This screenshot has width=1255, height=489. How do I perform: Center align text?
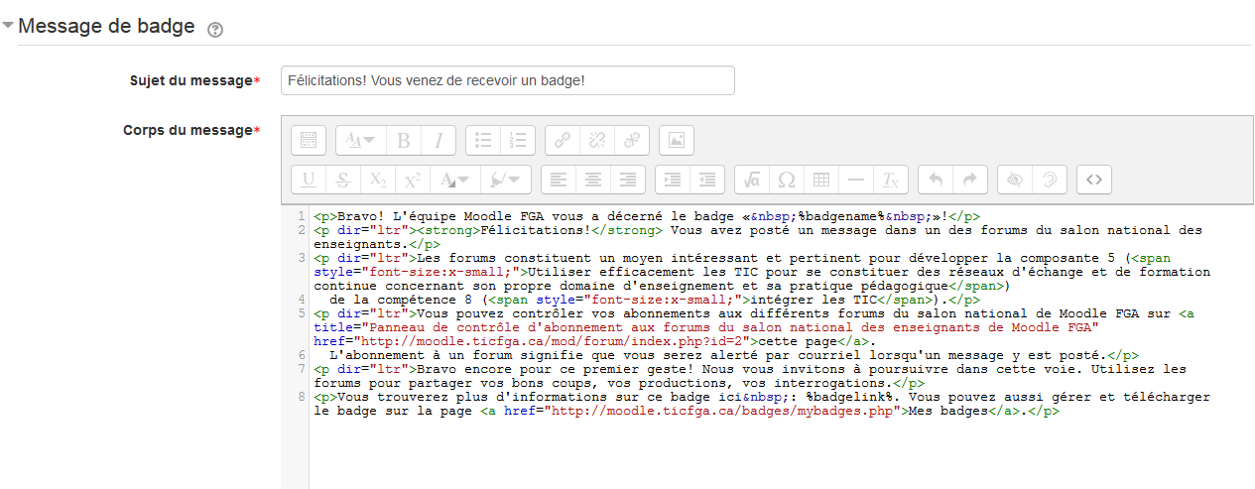click(x=594, y=180)
